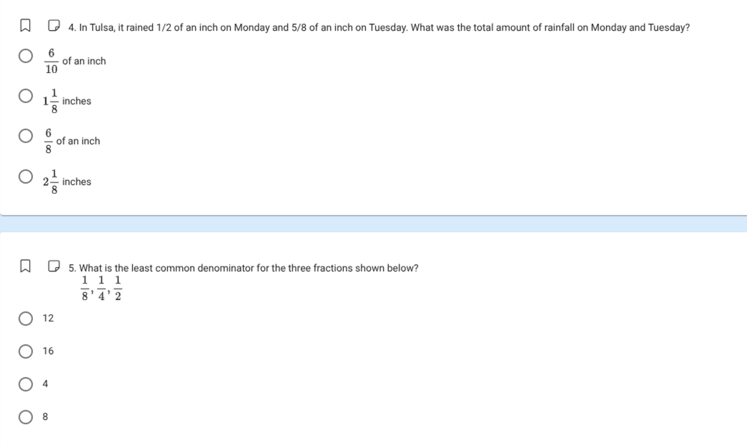The height and width of the screenshot is (445, 747).
Task: Click the fractions 1/8, 1/4, 1/2 display
Action: click(x=101, y=288)
